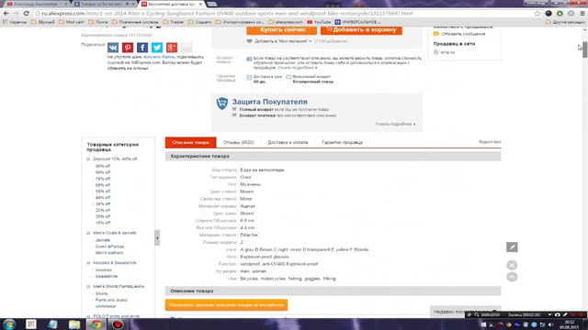Close the floating side panel X icon
The width and height of the screenshot is (588, 330).
[x=512, y=265]
